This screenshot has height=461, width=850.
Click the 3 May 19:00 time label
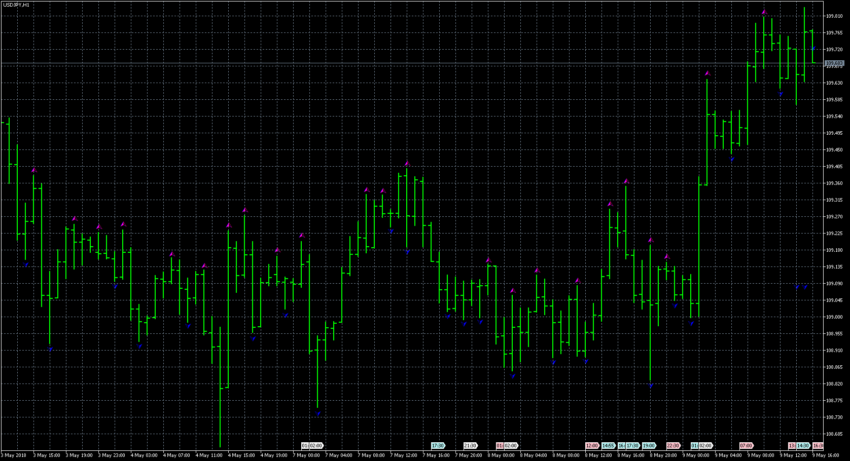(x=79, y=455)
